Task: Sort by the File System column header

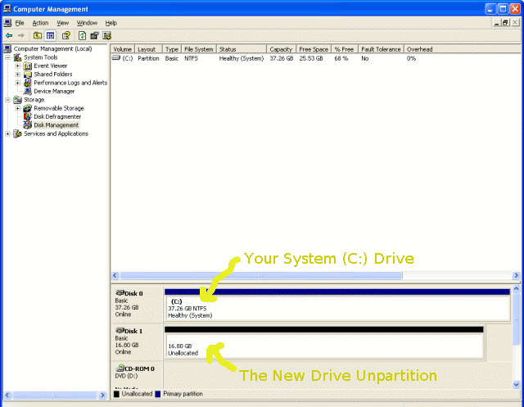Action: [199, 49]
